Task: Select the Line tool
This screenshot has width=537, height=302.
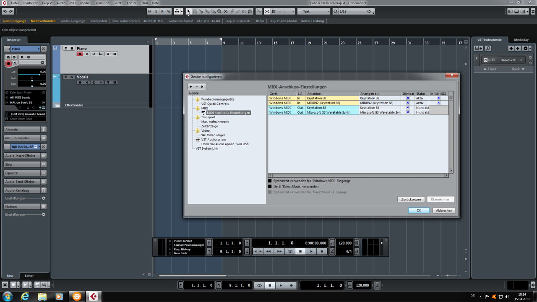Action: click(238, 11)
